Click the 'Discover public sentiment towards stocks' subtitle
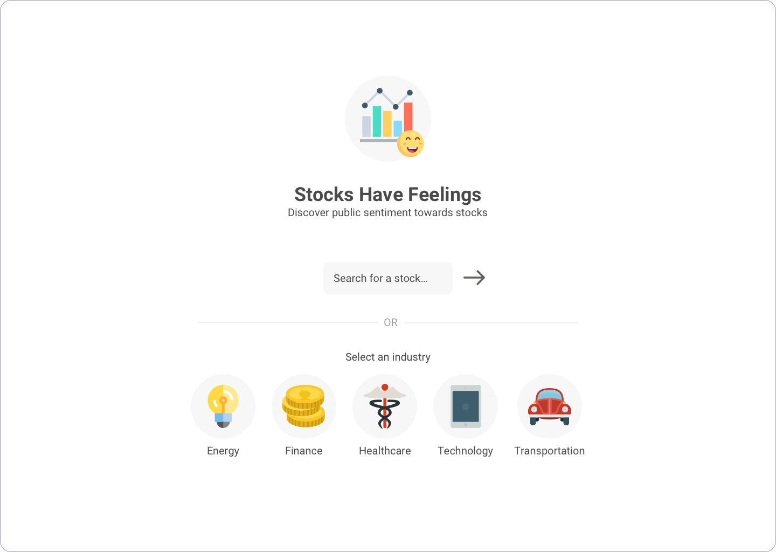The width and height of the screenshot is (776, 552). (387, 212)
